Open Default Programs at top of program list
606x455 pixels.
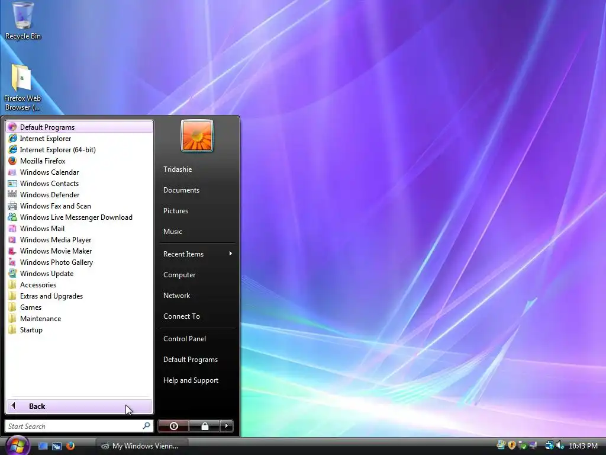coord(79,127)
